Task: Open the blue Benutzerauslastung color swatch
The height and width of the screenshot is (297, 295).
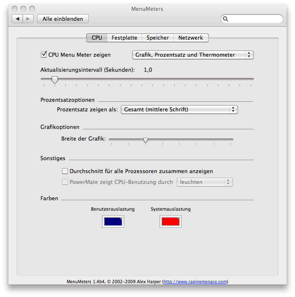Action: [113, 221]
